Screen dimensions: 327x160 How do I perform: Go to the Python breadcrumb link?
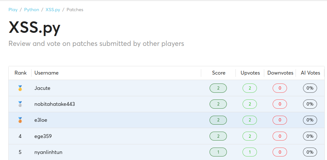[x=32, y=10]
